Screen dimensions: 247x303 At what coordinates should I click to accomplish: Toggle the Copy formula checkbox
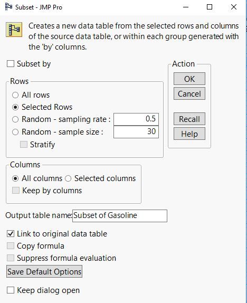pos(11,246)
